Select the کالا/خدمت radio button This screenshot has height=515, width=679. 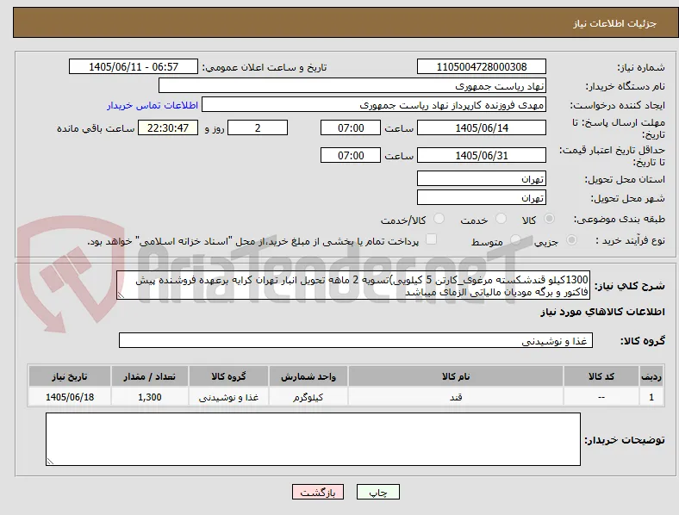click(x=439, y=219)
